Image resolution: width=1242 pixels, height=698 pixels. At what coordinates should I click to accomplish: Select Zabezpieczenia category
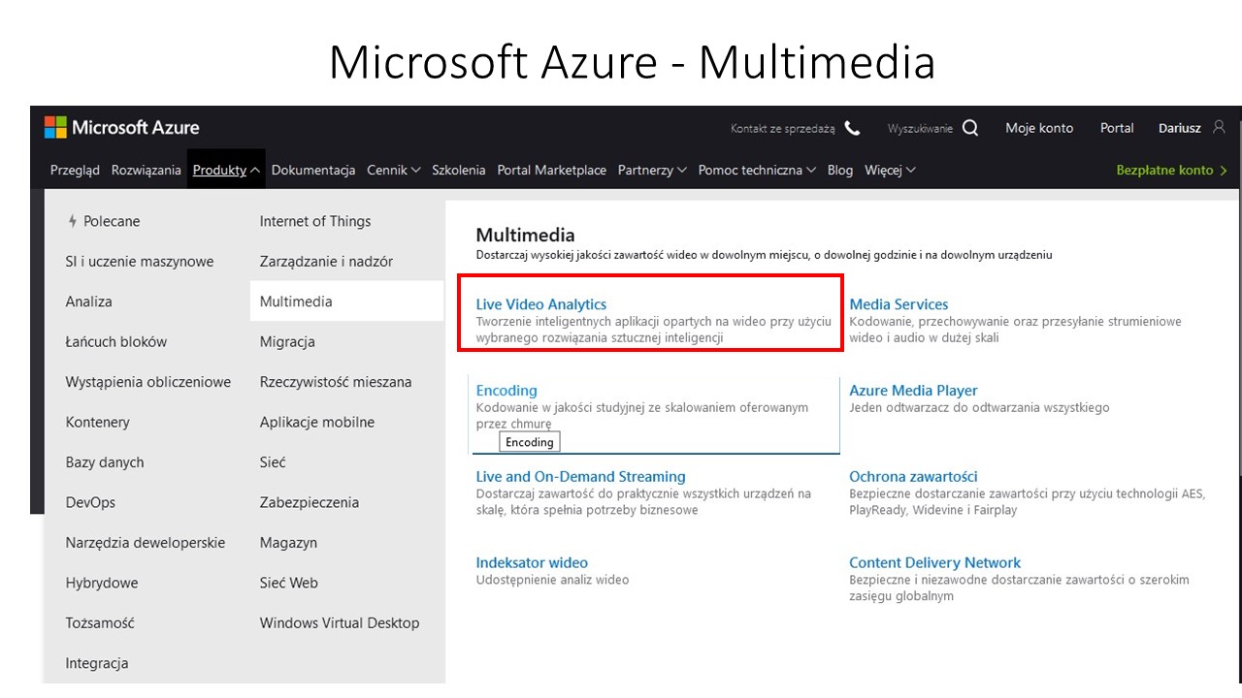pos(310,502)
